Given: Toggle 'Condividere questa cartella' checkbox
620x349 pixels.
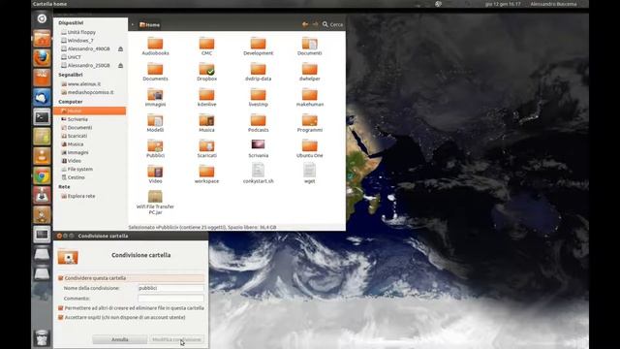Looking at the screenshot, I should pyautogui.click(x=61, y=278).
